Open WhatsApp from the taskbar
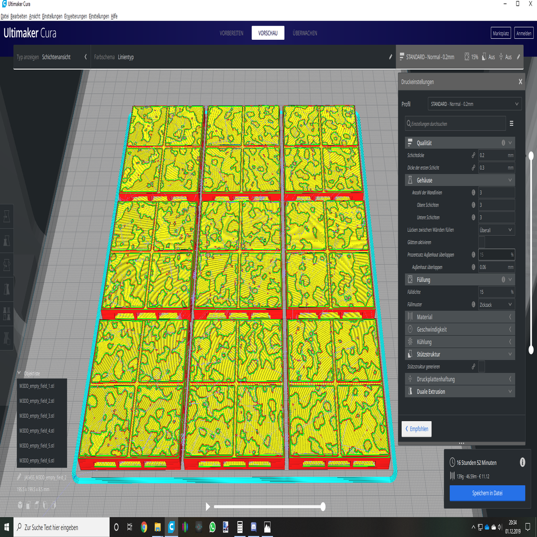Image resolution: width=537 pixels, height=537 pixels. [212, 527]
